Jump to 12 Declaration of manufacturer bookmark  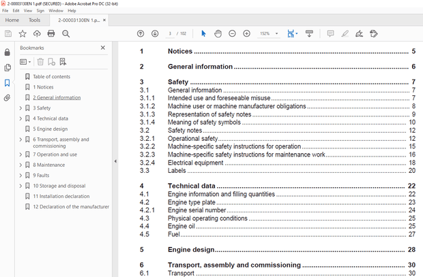click(71, 207)
